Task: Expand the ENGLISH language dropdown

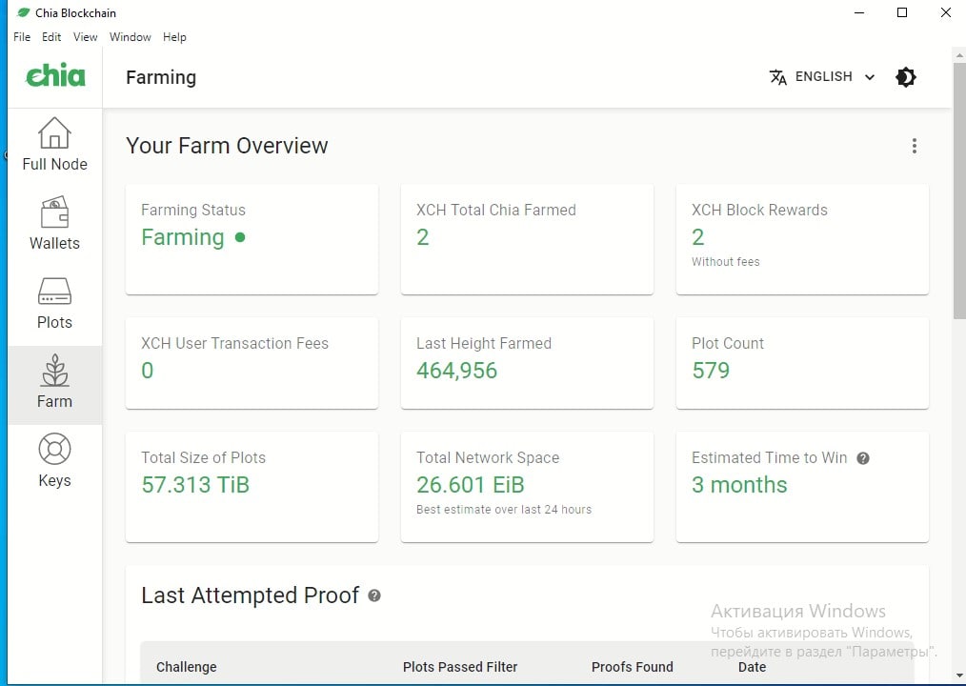Action: 823,77
